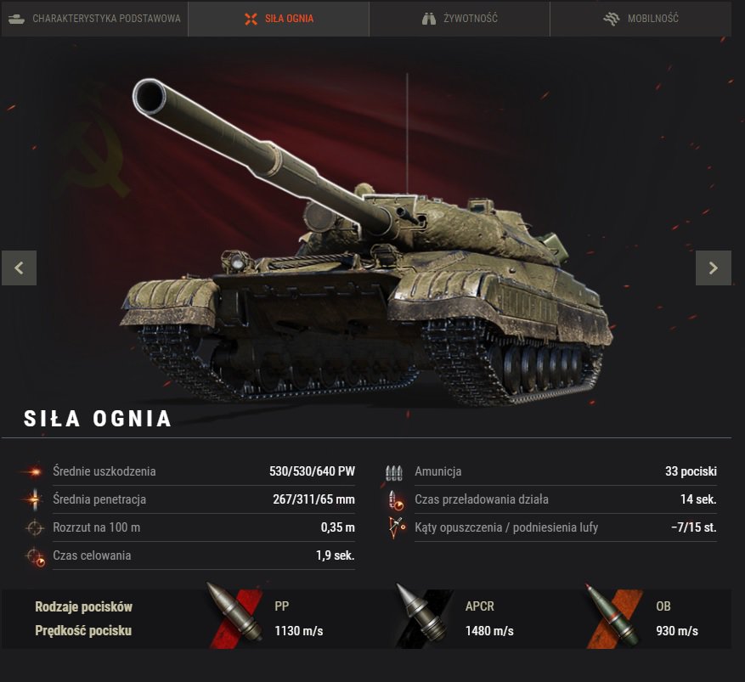Click the Średnie uszkodzenia damage icon
The height and width of the screenshot is (682, 745).
[x=33, y=471]
